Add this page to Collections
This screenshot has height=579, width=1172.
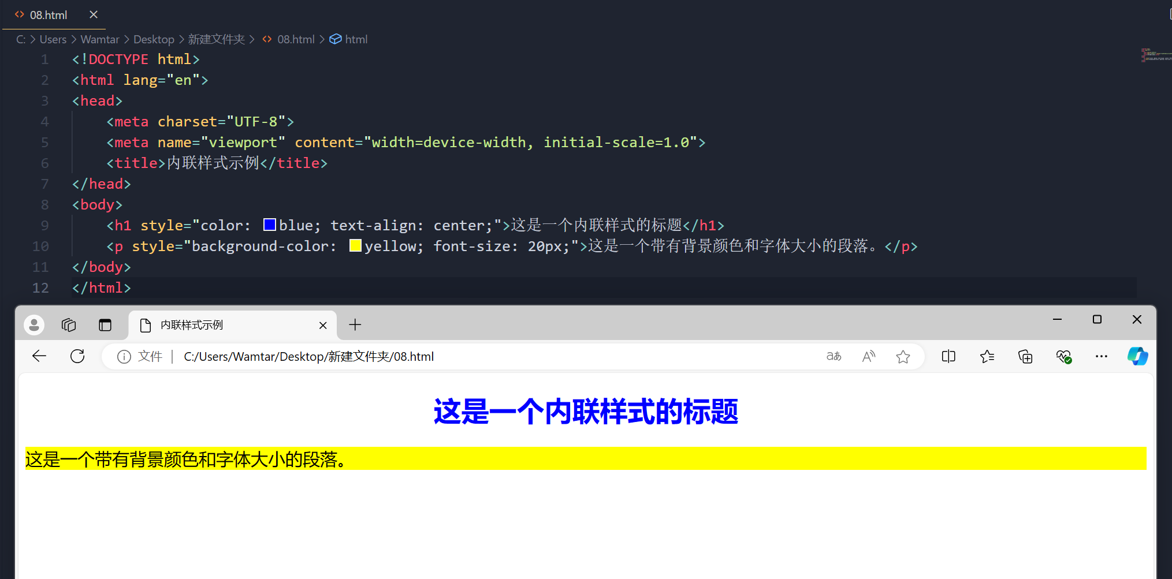coord(1025,356)
